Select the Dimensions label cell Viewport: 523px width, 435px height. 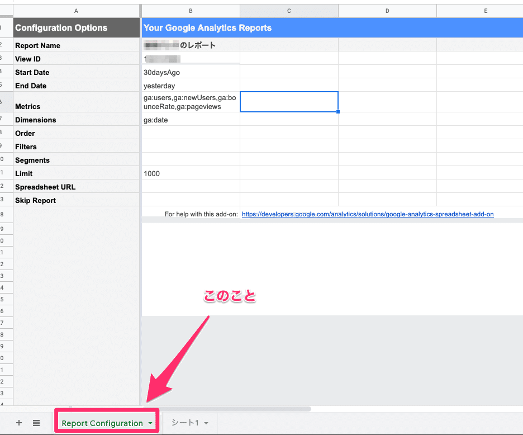click(x=77, y=119)
